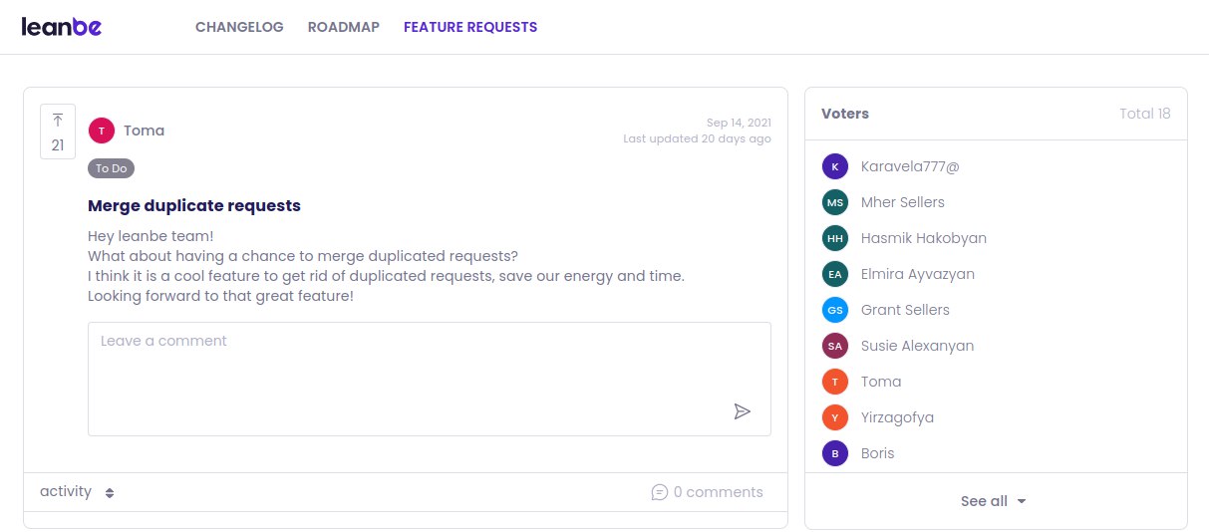Select the Feature Requests tab

tap(470, 27)
